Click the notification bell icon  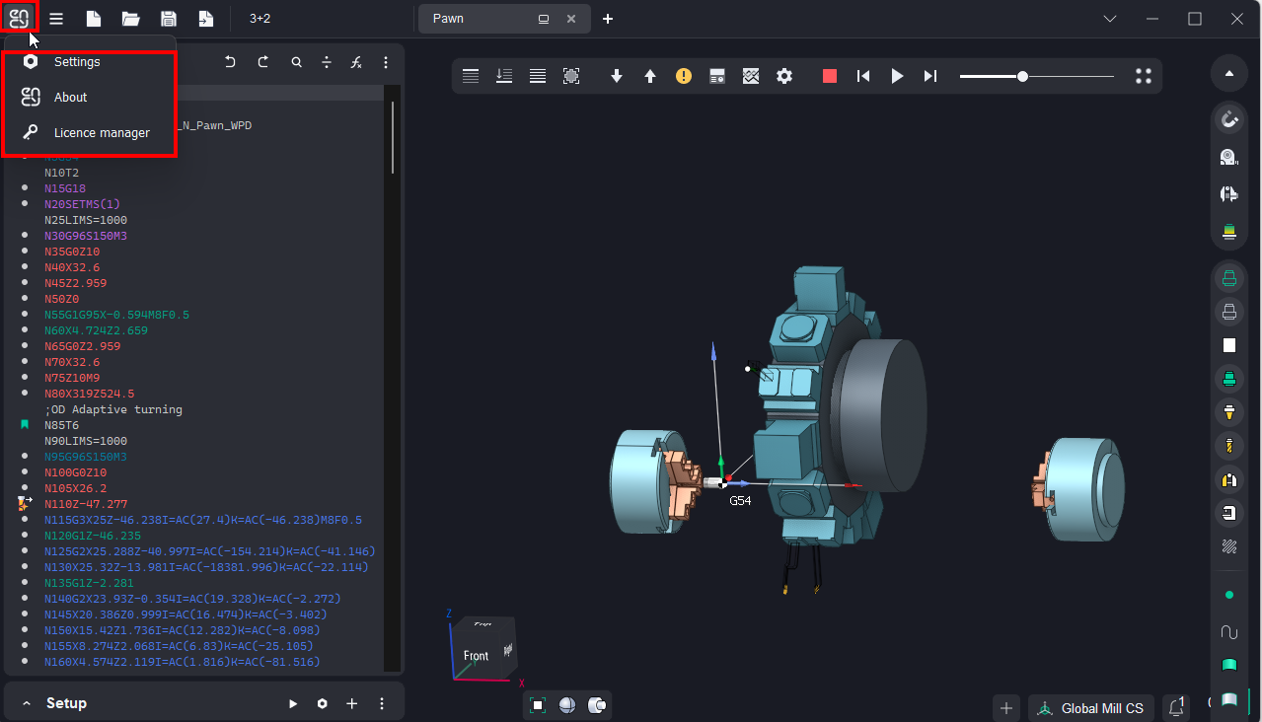pyautogui.click(x=1176, y=707)
